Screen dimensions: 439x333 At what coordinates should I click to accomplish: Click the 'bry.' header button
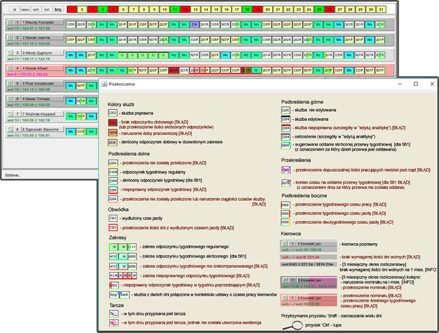click(x=58, y=9)
